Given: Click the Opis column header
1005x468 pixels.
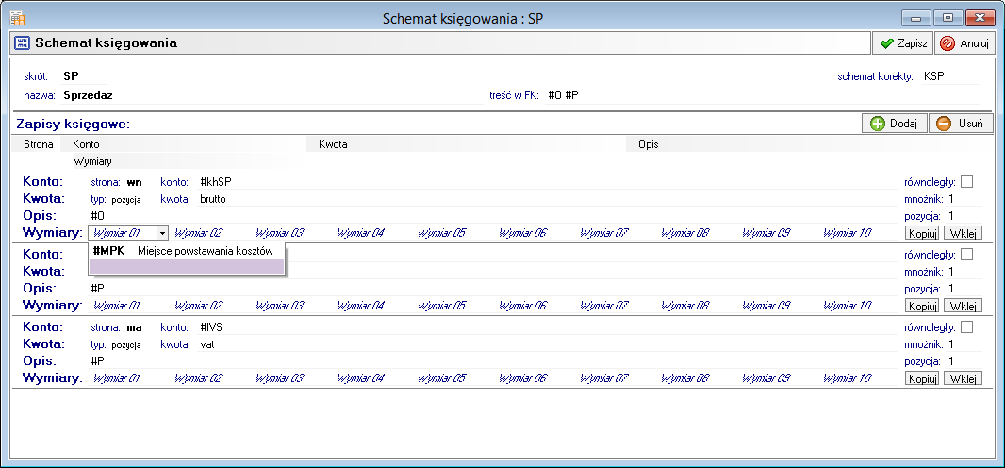Looking at the screenshot, I should 649,145.
